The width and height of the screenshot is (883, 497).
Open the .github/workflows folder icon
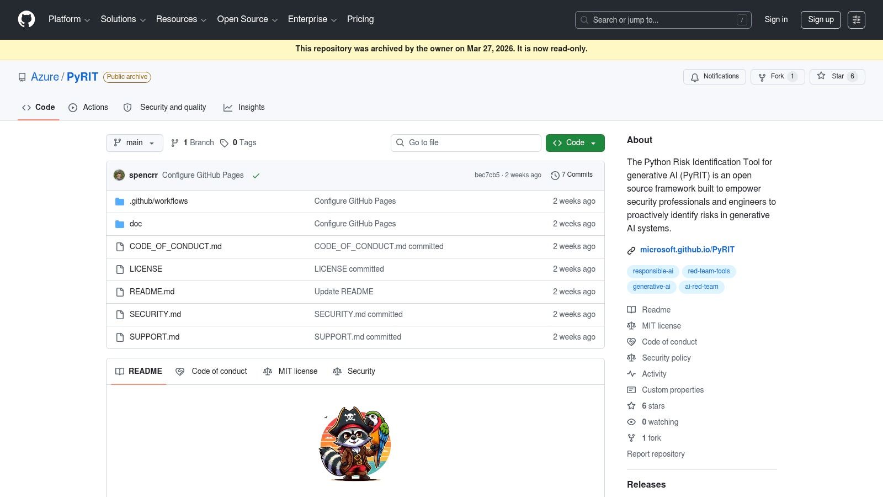[x=120, y=201]
